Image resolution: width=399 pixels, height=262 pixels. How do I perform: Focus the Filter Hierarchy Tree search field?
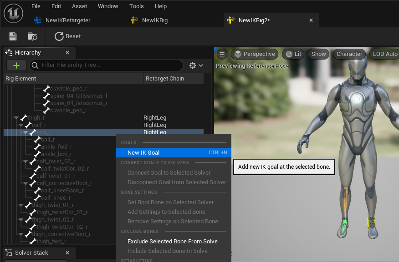[107, 65]
